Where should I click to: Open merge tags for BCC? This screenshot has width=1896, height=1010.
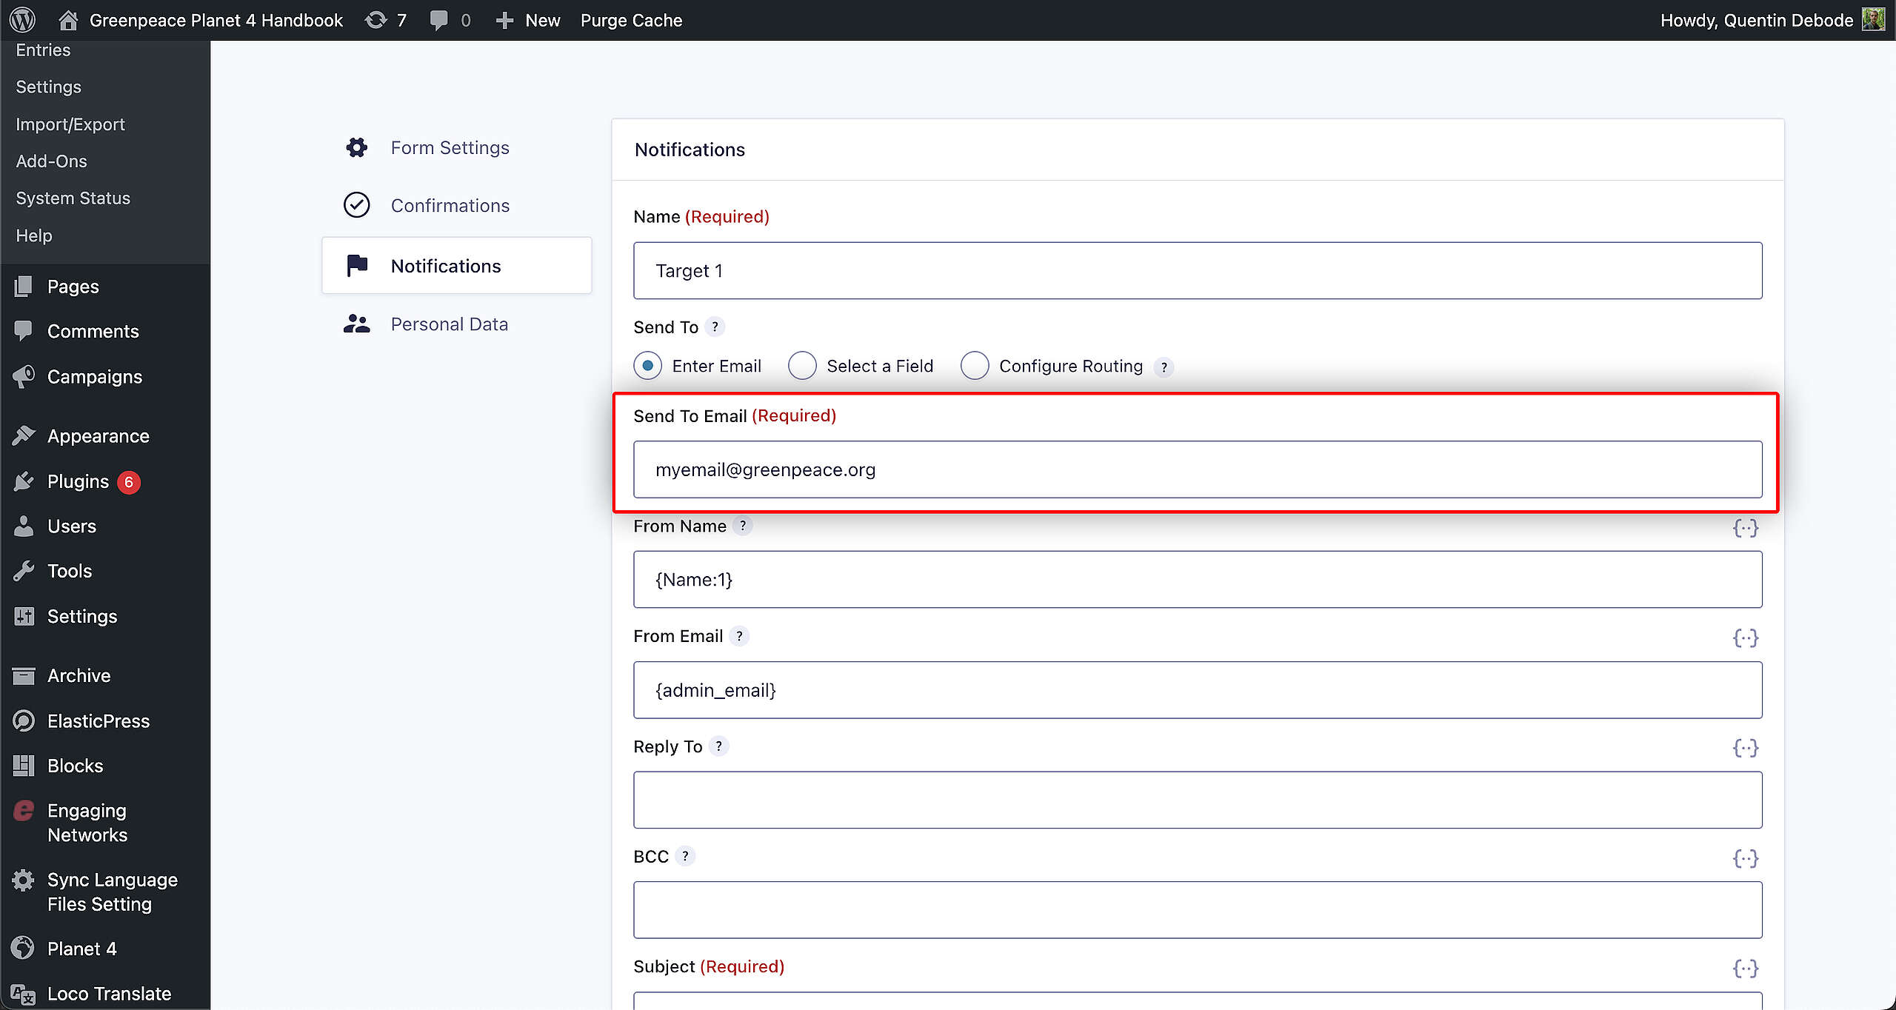[1746, 858]
